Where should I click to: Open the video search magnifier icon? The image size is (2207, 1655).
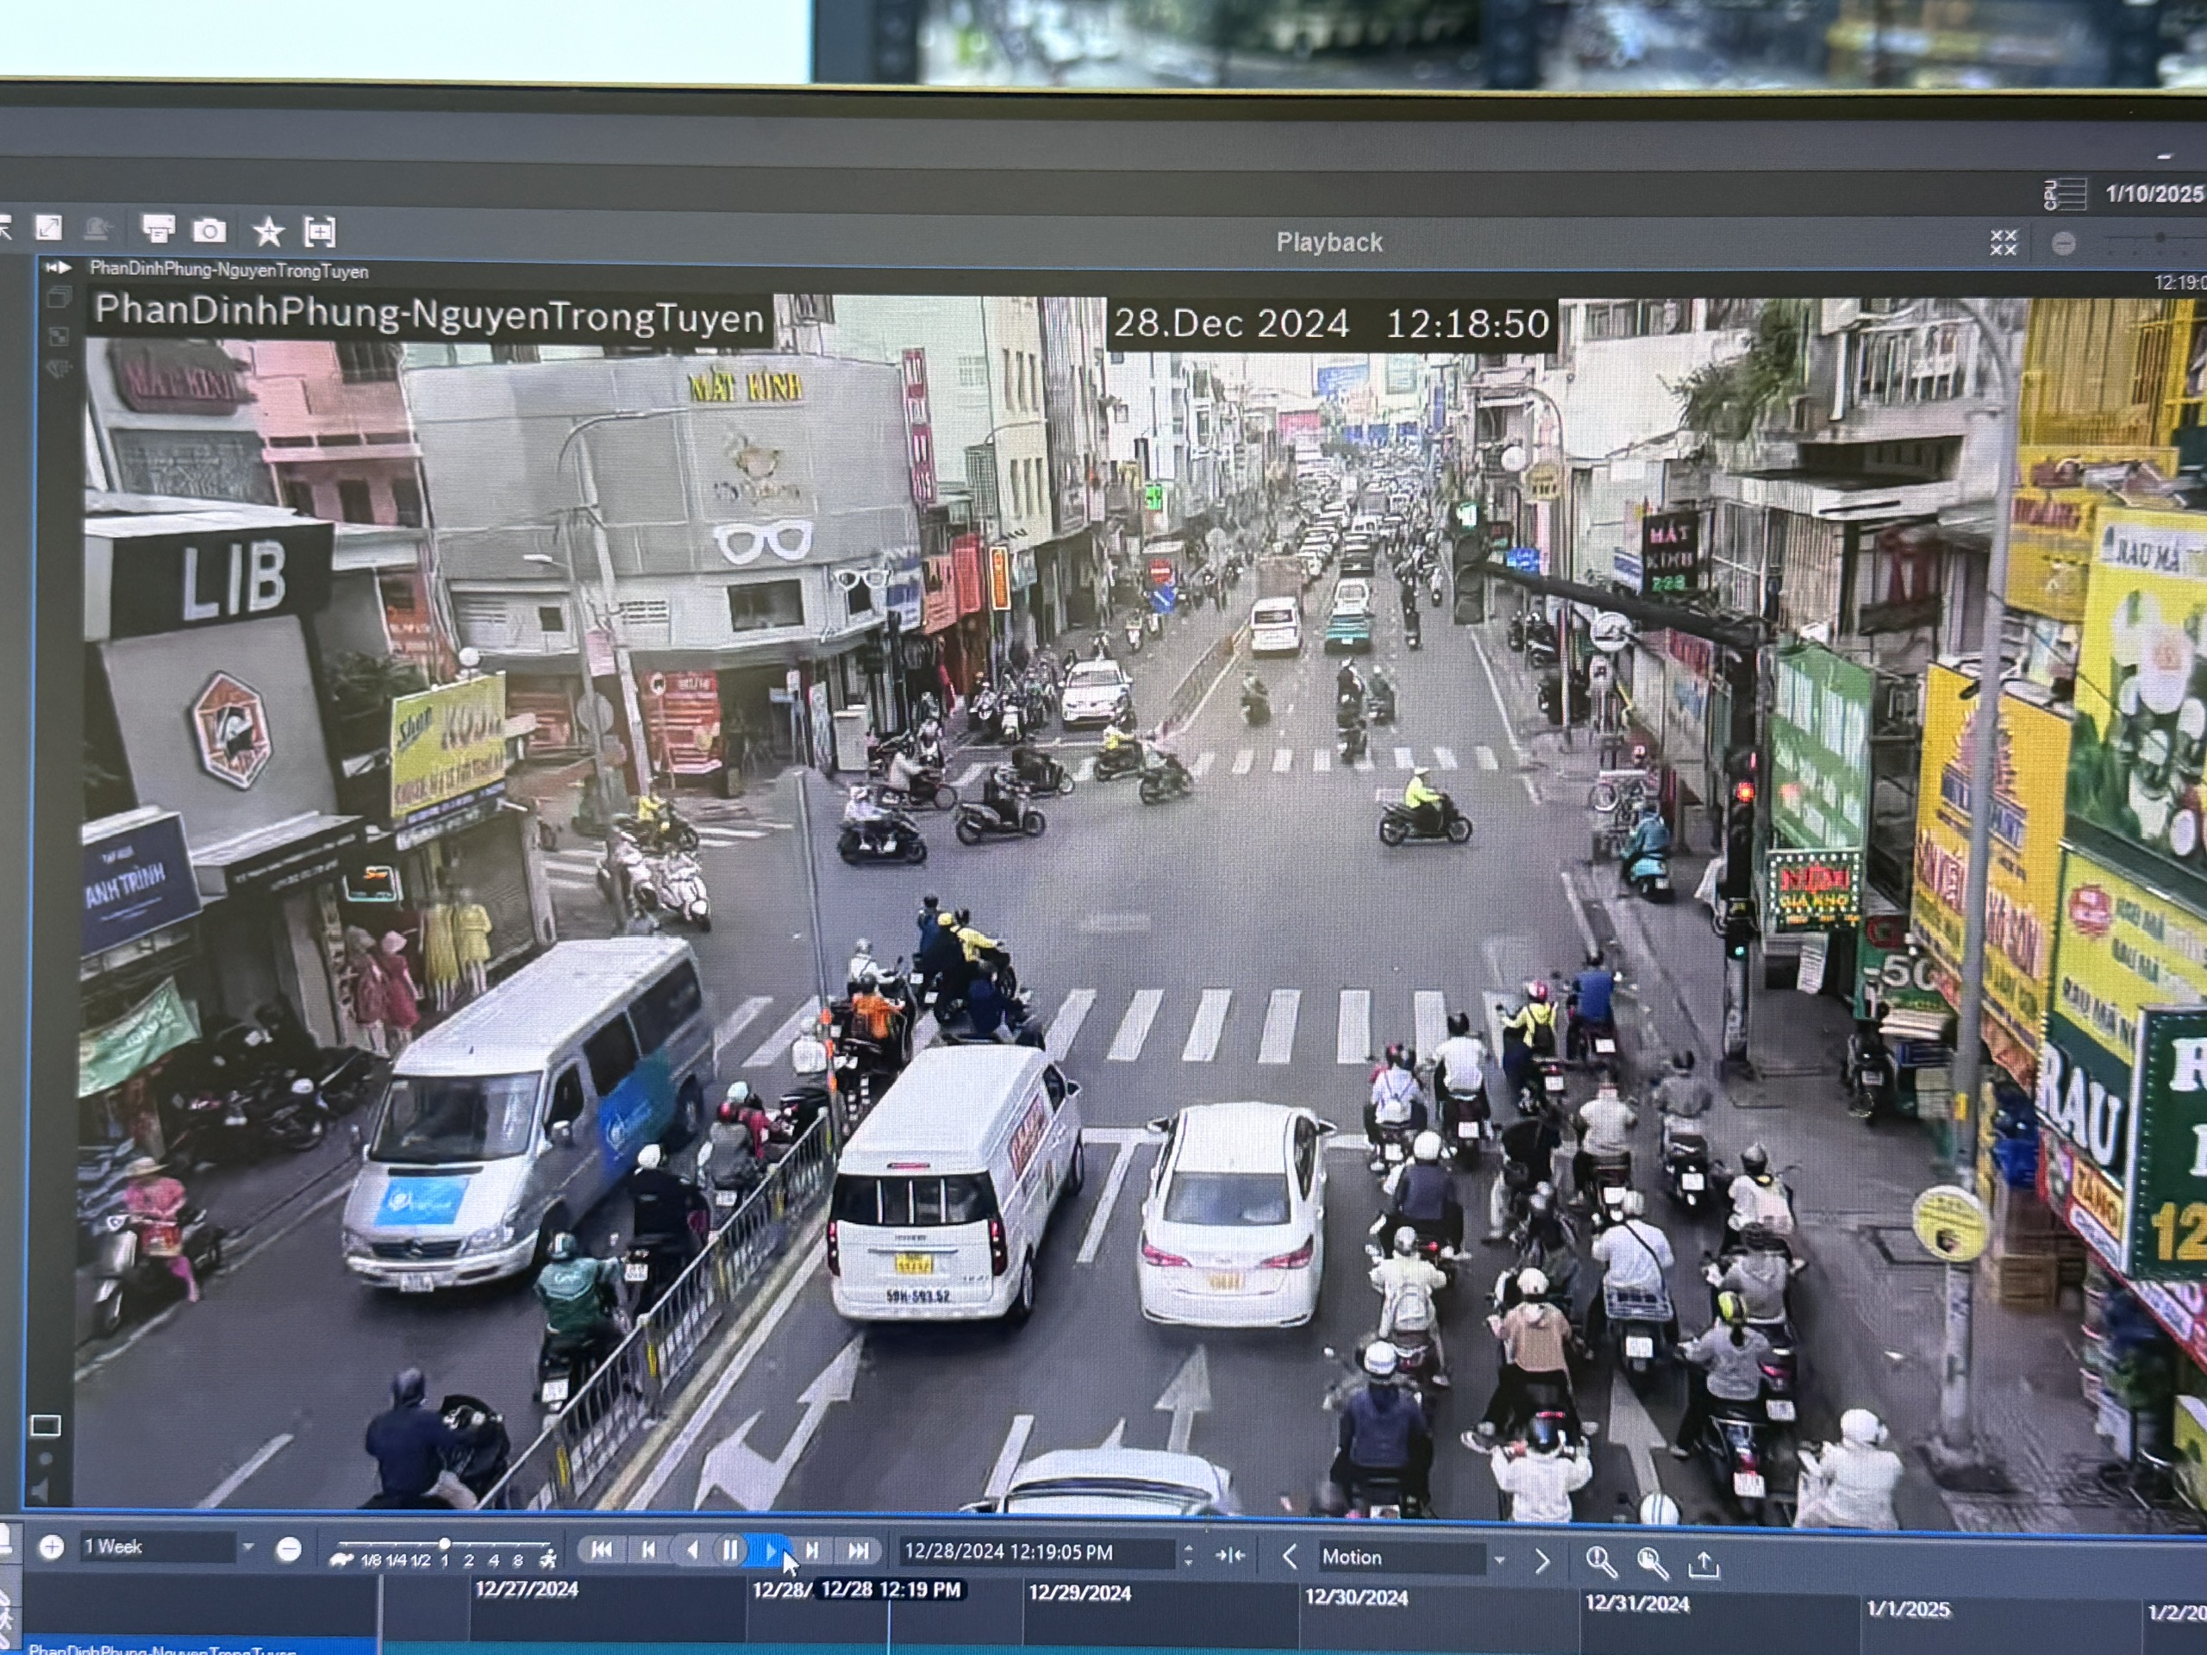point(1651,1562)
